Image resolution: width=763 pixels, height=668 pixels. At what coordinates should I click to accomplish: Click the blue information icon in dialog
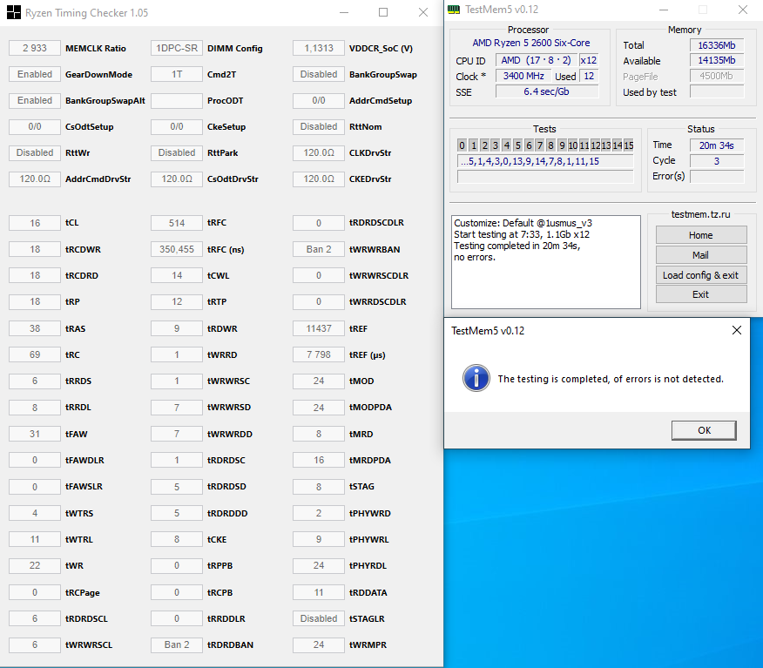click(476, 378)
